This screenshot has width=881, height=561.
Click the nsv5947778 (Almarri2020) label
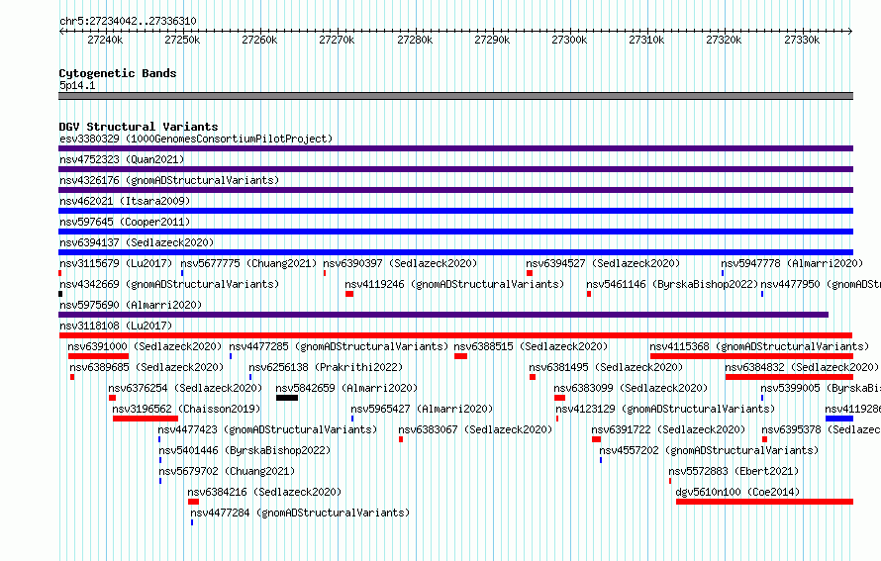point(792,263)
